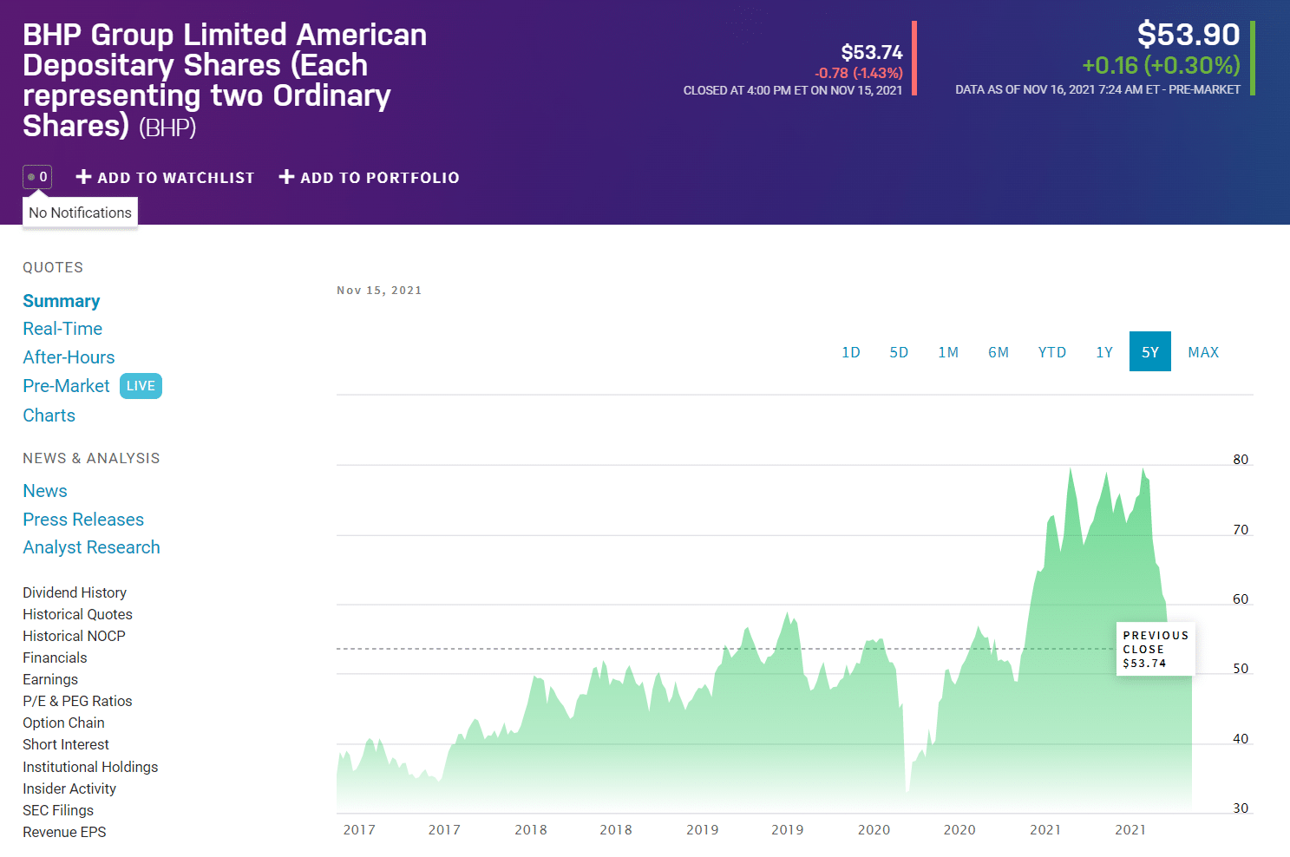Go to After-Hours quotes
This screenshot has width=1290, height=857.
(69, 357)
